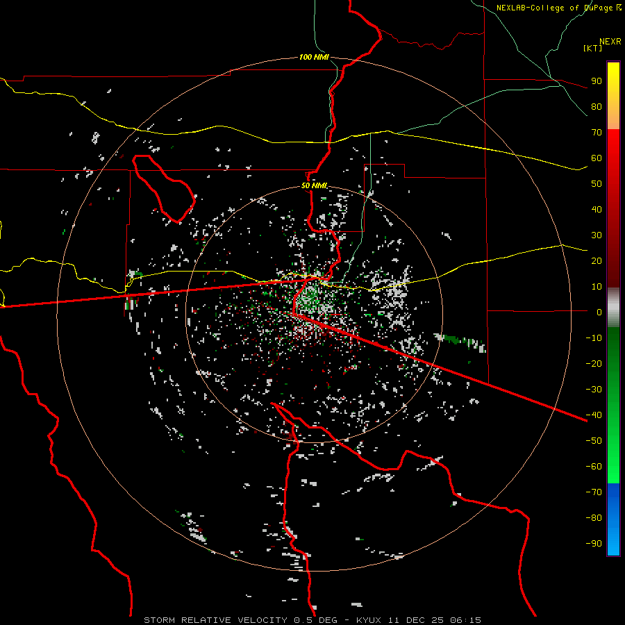Click the -70 value on velocity scale
This screenshot has width=625, height=625.
pos(594,492)
